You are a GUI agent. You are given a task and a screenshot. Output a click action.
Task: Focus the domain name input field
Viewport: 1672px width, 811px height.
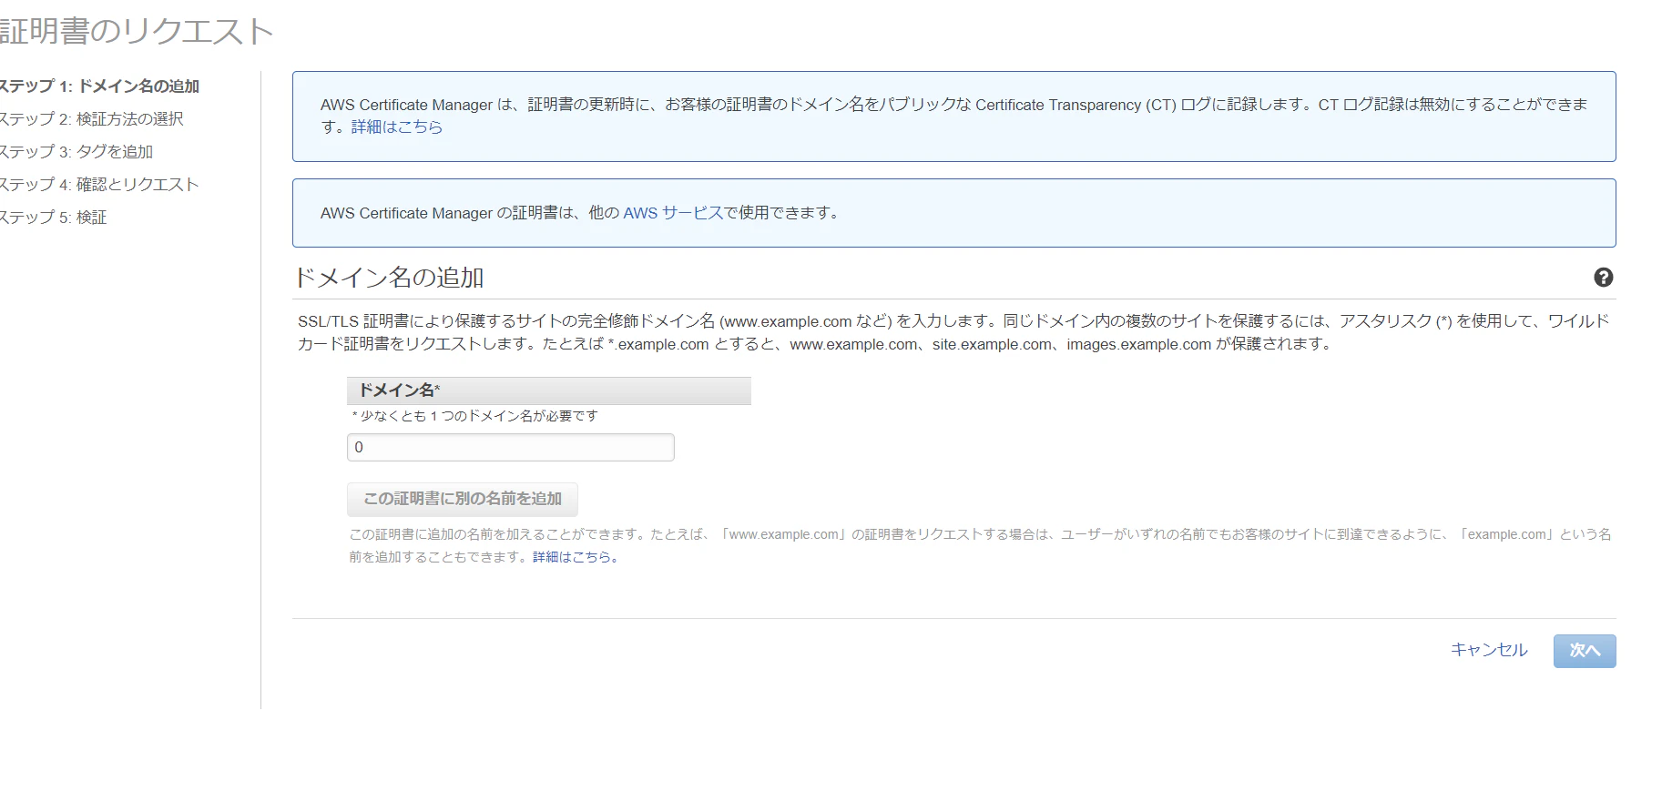[510, 448]
